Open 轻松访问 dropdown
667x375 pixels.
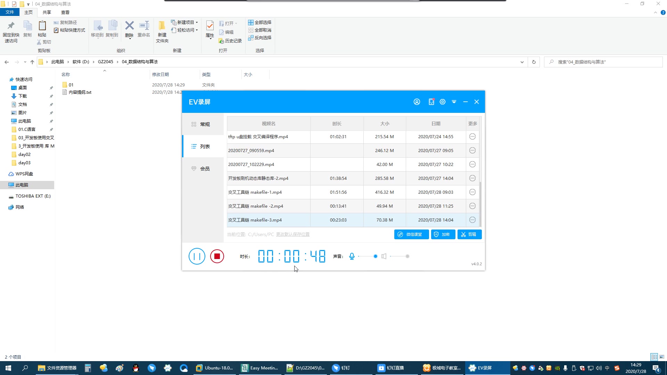tap(184, 30)
